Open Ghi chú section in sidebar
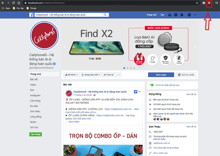The image size is (220, 156). tap(34, 127)
